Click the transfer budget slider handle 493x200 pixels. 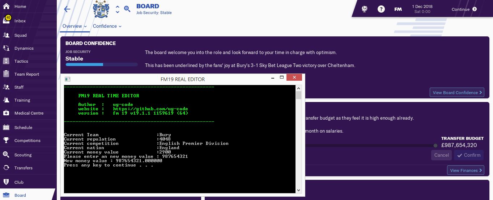435,146
